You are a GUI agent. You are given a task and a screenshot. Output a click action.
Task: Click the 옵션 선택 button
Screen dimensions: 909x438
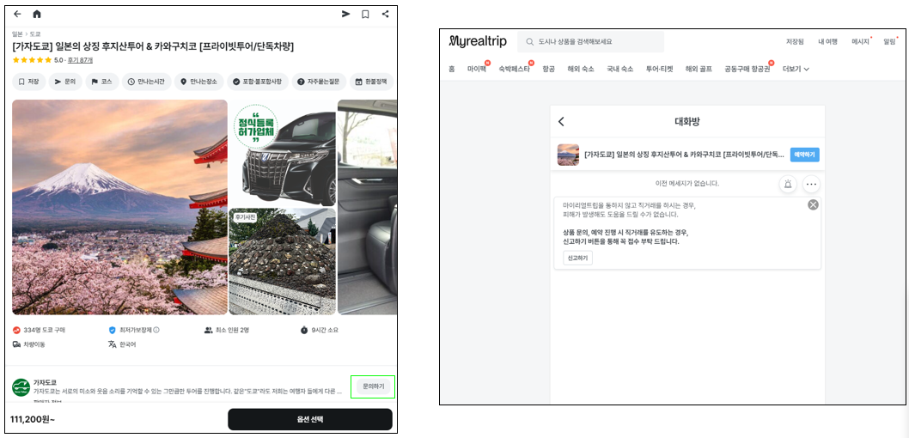tap(309, 419)
